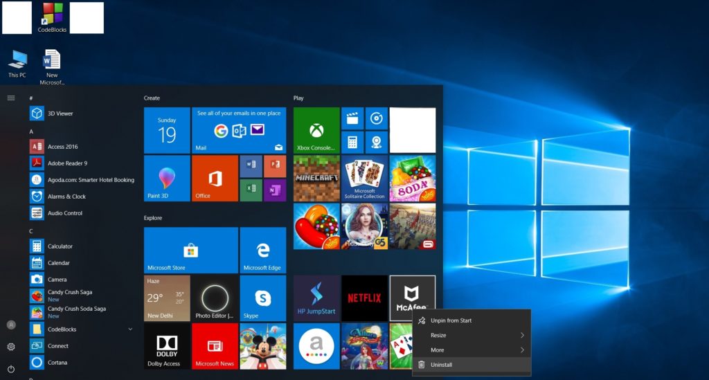
Task: Open the user account icon
Action: pos(11,325)
